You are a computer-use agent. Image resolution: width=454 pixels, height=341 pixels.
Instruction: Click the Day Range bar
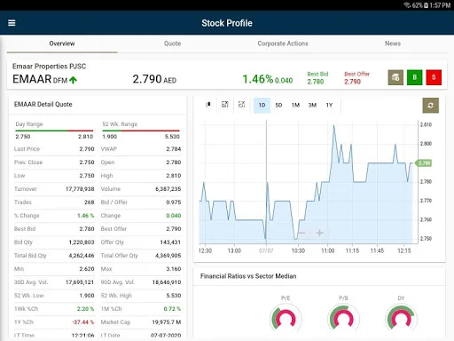[54, 131]
